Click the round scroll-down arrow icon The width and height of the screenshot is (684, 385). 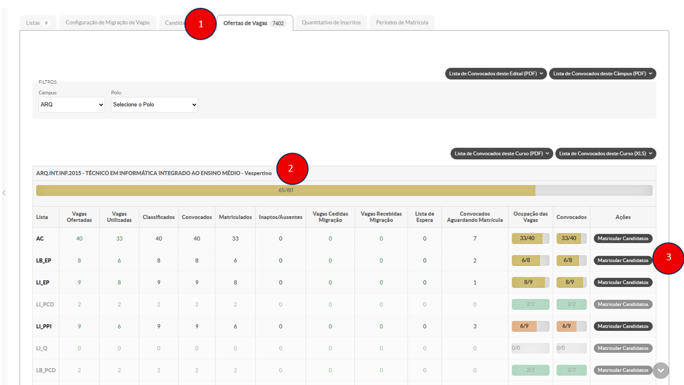point(661,371)
